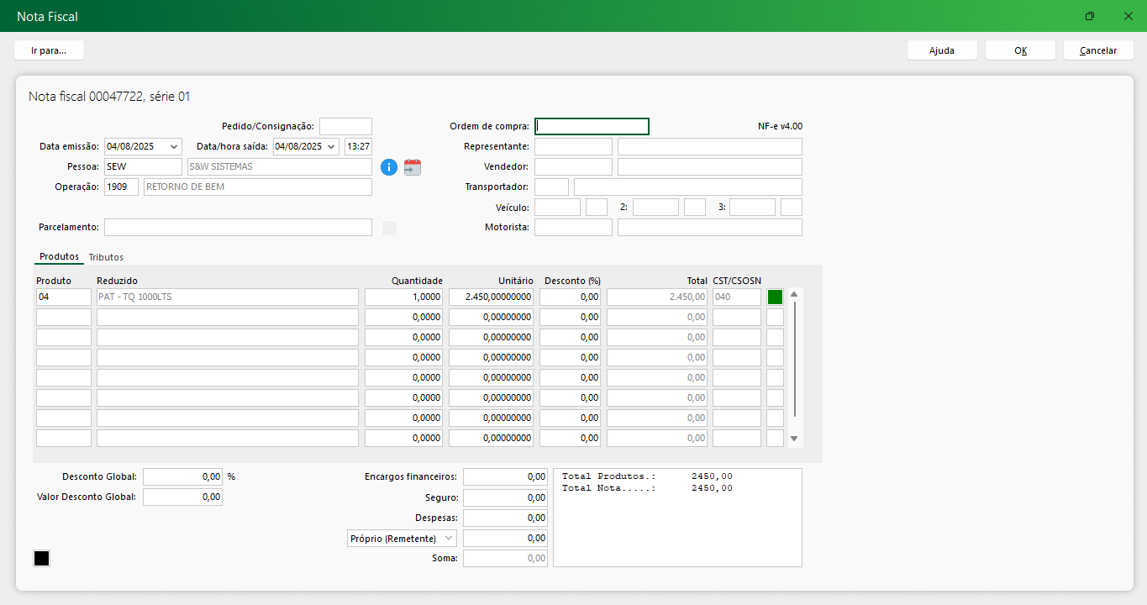Viewport: 1147px width, 605px height.
Task: Switch to the Tributos tab
Action: tap(106, 257)
